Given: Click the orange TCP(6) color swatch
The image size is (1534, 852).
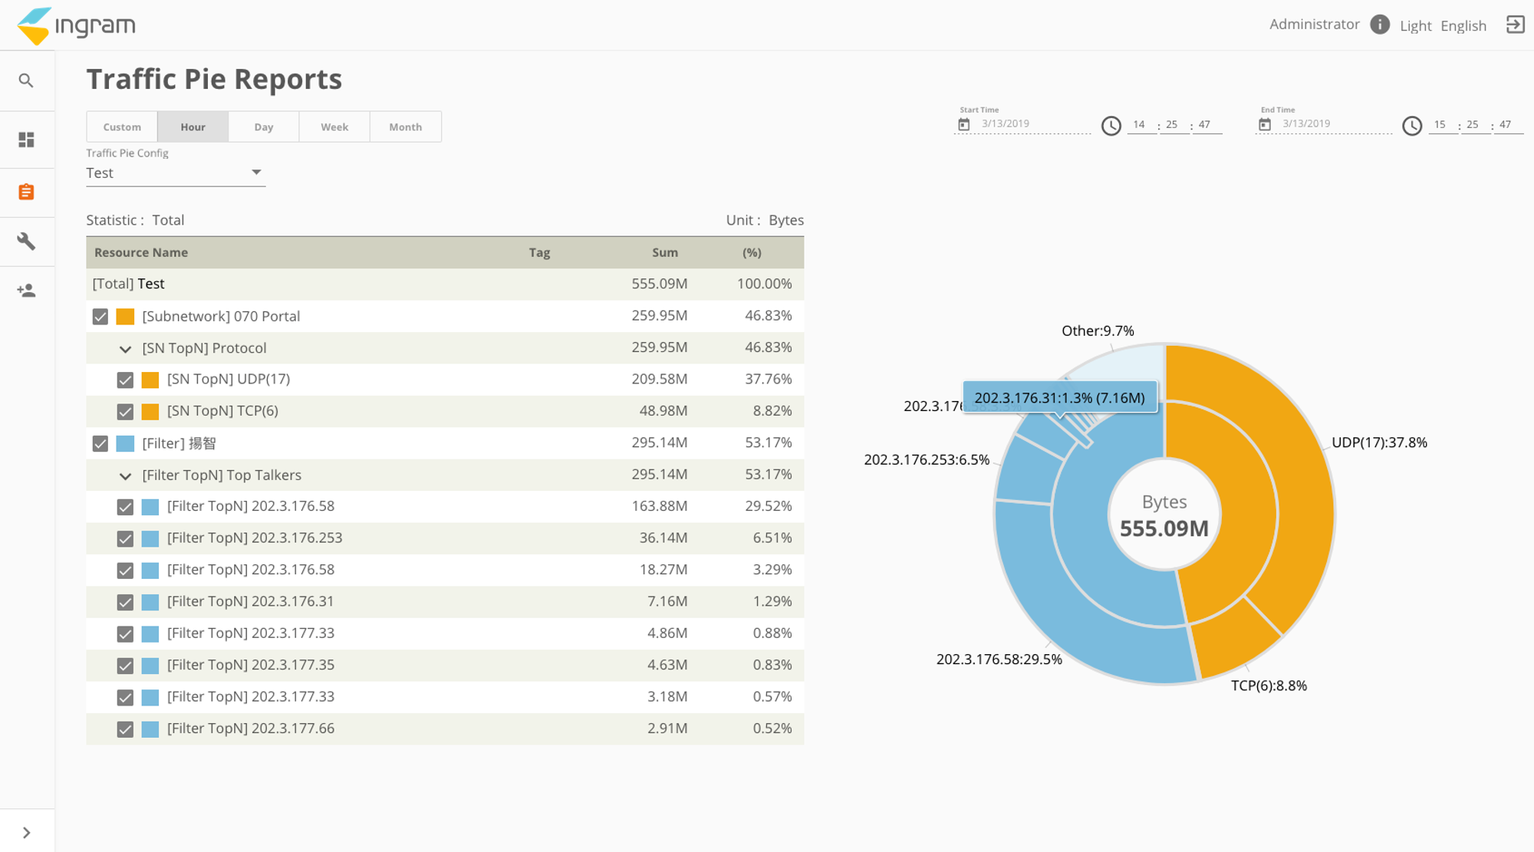Looking at the screenshot, I should point(150,411).
